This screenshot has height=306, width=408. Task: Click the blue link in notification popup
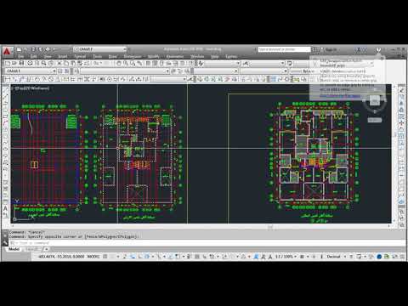340,96
